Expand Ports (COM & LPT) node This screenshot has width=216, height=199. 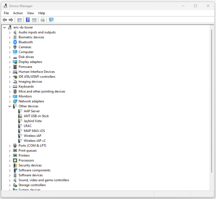tap(10, 146)
